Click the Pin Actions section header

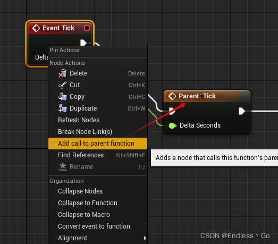click(x=64, y=50)
